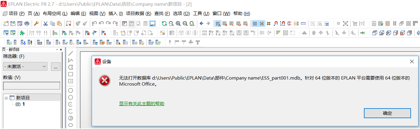This screenshot has height=129, width=420.
Task: Open the 项目数据 (R) menu
Action: 138,14
